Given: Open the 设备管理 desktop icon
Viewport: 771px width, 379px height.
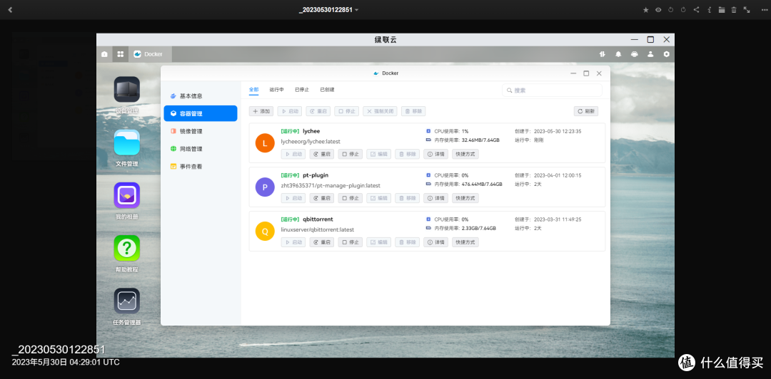Looking at the screenshot, I should [x=127, y=89].
